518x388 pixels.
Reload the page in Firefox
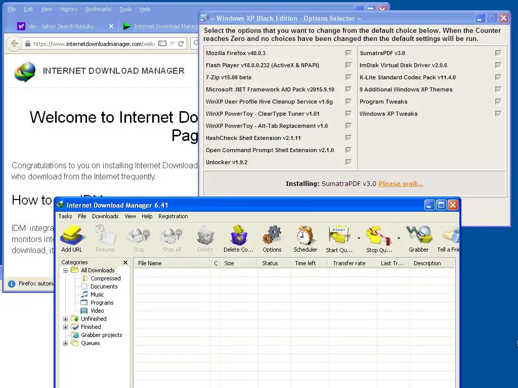coord(181,43)
